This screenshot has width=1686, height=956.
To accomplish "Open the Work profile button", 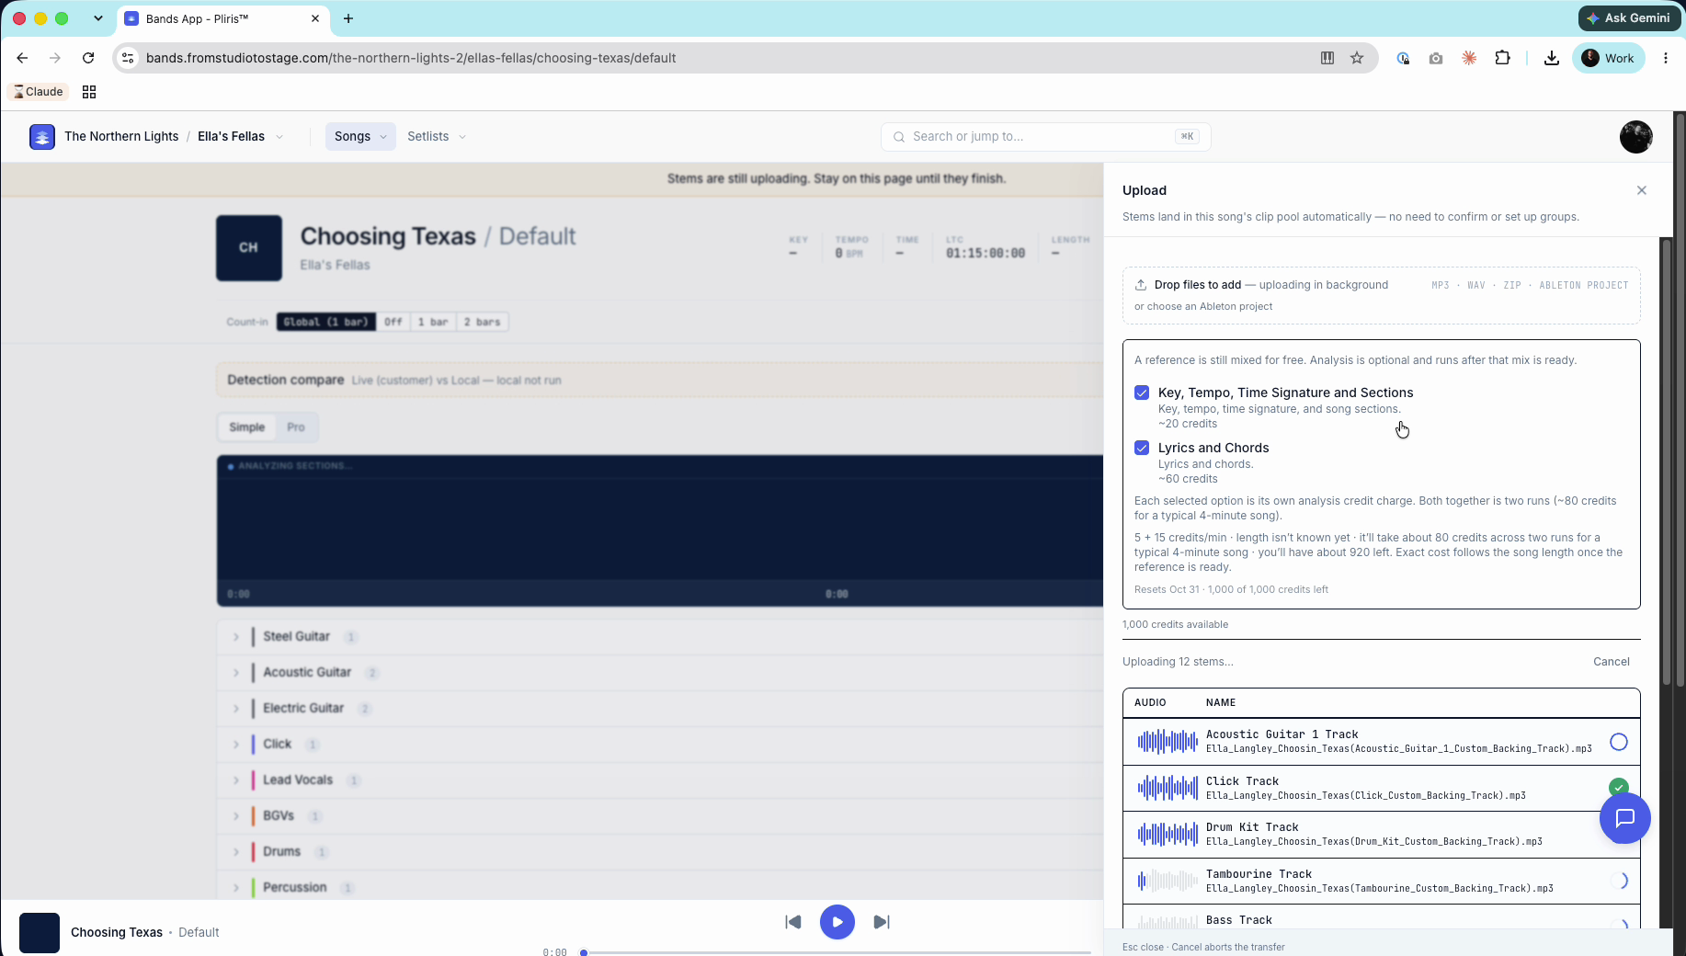I will coord(1609,58).
